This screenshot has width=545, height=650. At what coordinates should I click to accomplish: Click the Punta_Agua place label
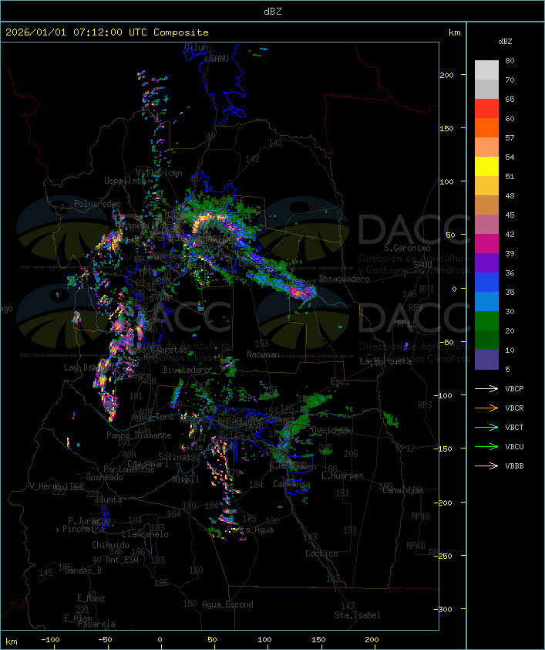pyautogui.click(x=250, y=530)
